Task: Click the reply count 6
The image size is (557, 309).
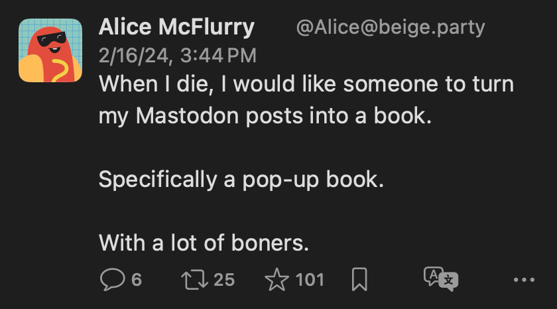Action: [x=137, y=279]
